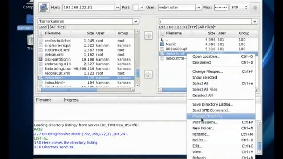Click file icon of centos-buildhos in local list
The image size is (283, 159).
tap(41, 41)
